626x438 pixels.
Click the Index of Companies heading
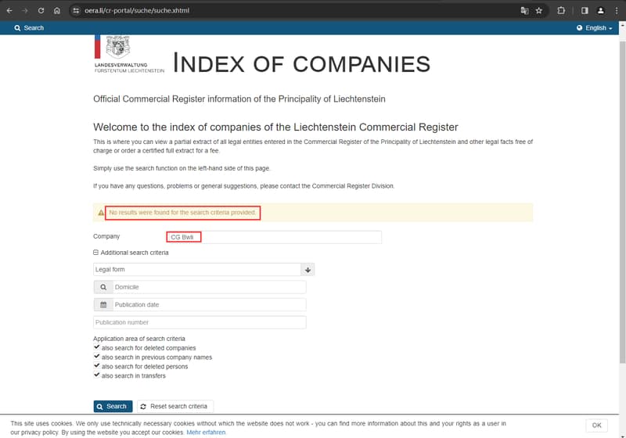tap(301, 63)
